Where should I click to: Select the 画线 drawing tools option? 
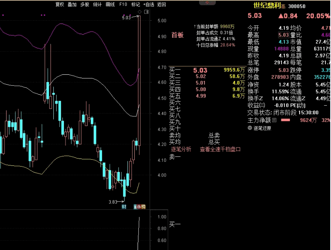pos(110,4)
